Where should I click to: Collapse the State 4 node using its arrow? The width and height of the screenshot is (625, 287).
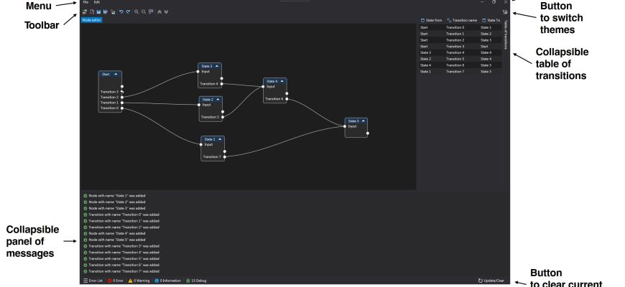(282, 81)
